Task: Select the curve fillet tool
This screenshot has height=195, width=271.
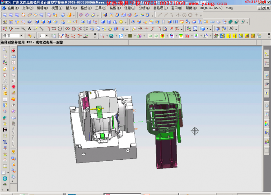Action: pyautogui.click(x=48, y=29)
